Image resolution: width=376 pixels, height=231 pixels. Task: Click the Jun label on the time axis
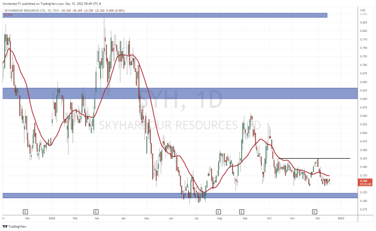pyautogui.click(x=171, y=218)
